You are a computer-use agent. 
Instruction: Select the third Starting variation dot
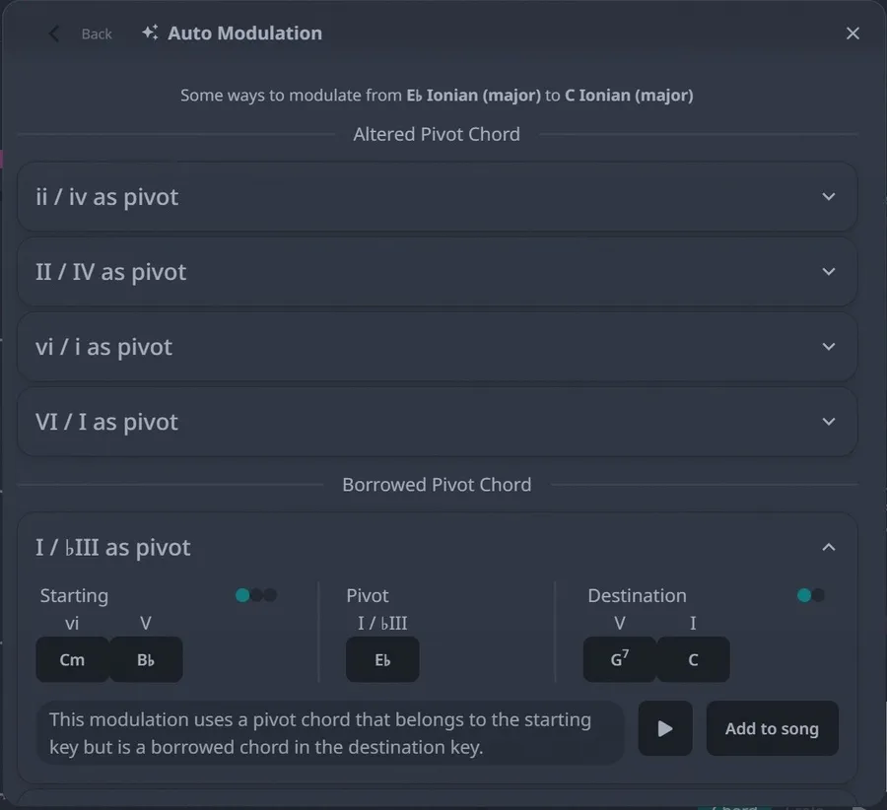(270, 595)
